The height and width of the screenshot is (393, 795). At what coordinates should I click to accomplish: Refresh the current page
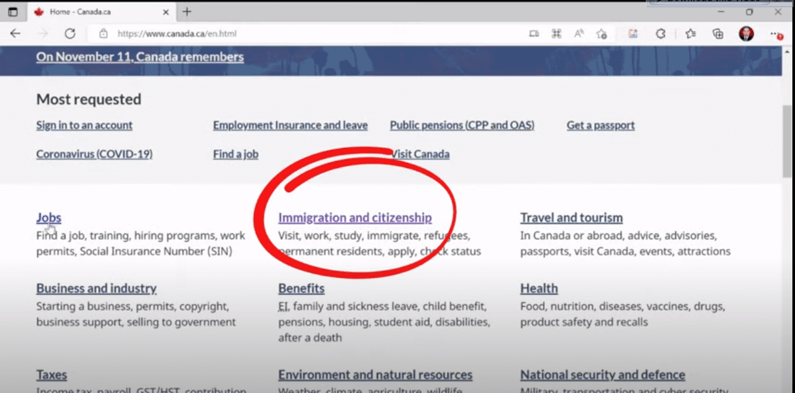click(x=70, y=34)
